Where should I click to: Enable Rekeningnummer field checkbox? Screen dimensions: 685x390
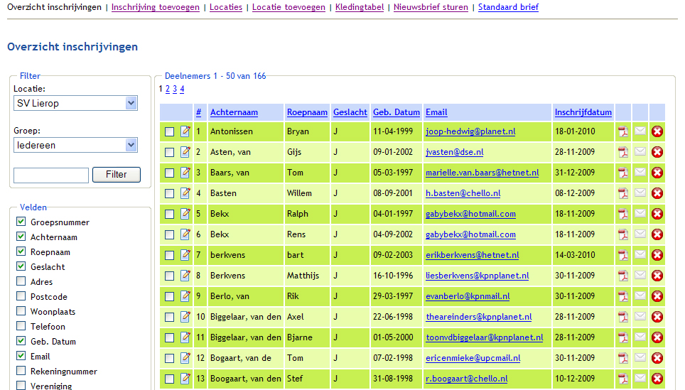(21, 370)
